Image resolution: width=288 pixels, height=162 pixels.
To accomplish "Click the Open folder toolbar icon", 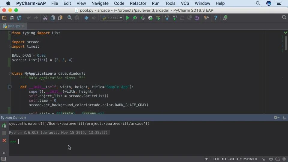I will [4, 18].
